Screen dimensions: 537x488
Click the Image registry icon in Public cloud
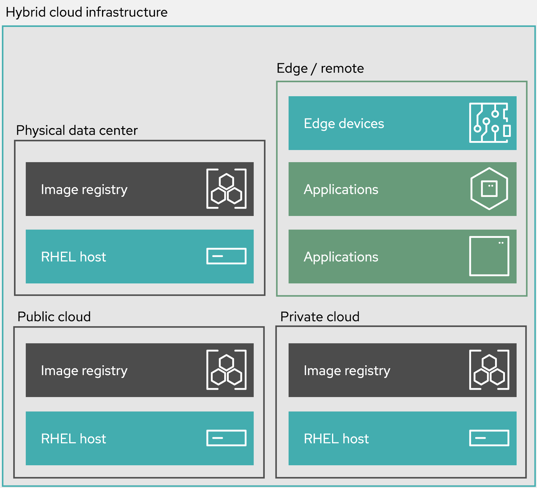pos(227,370)
